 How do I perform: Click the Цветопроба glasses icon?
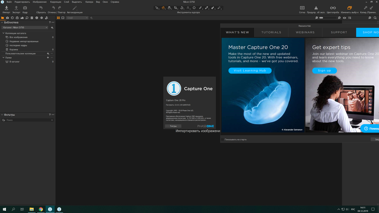(333, 8)
